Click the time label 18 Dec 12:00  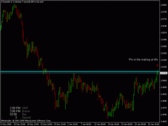[x=33, y=124]
